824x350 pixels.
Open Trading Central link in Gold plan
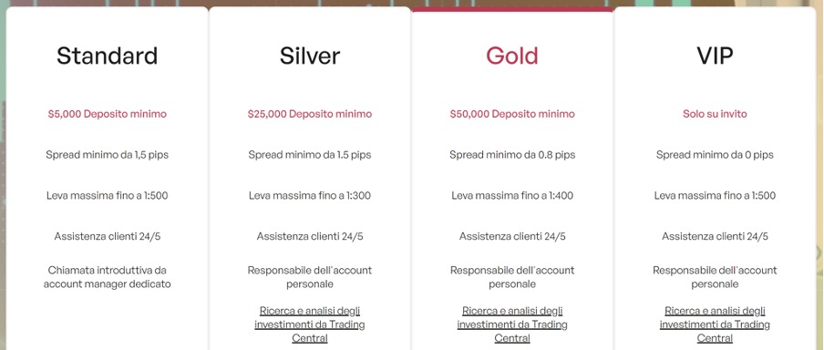pyautogui.click(x=512, y=324)
